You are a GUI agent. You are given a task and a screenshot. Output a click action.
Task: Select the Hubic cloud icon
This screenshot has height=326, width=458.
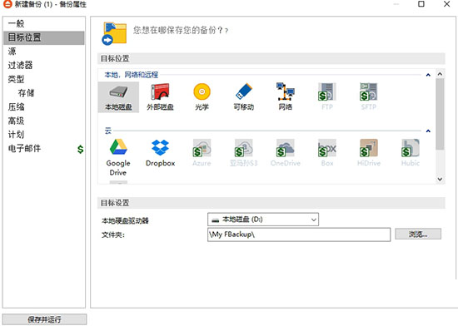coord(411,153)
